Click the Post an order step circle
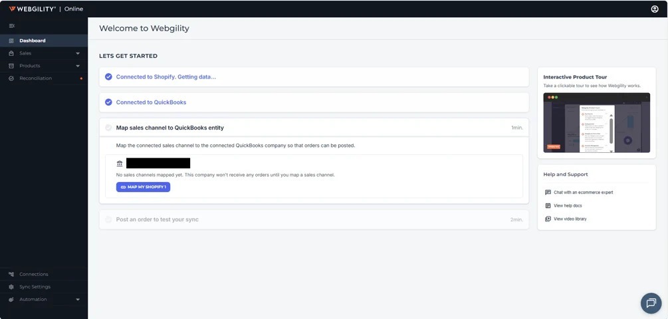 pyautogui.click(x=108, y=219)
